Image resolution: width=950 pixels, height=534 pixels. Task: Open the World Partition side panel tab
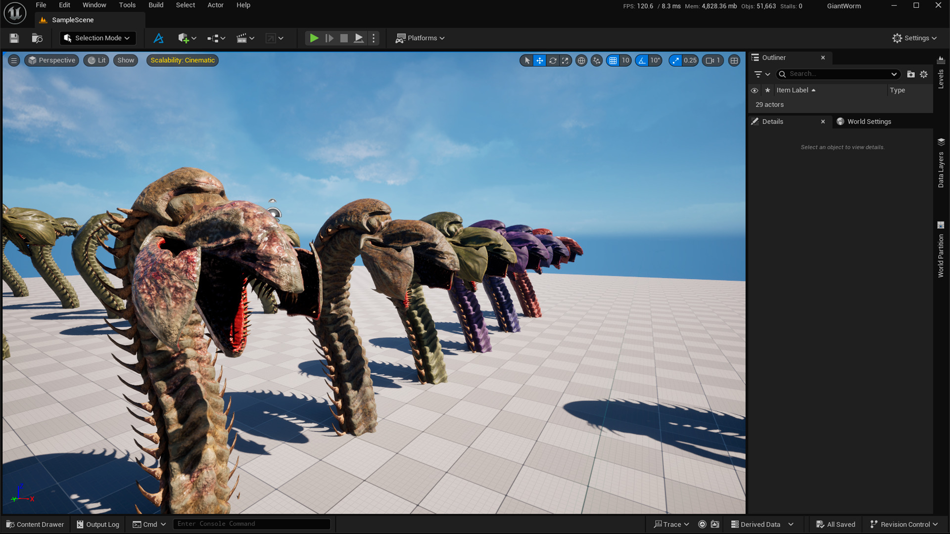[941, 250]
